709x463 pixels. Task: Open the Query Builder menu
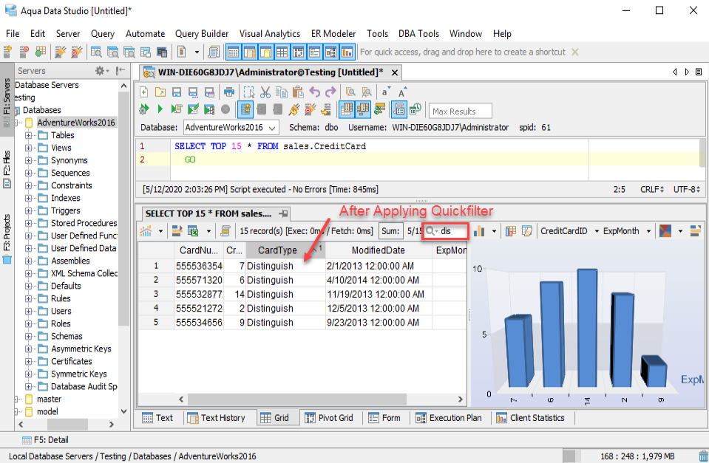click(202, 33)
